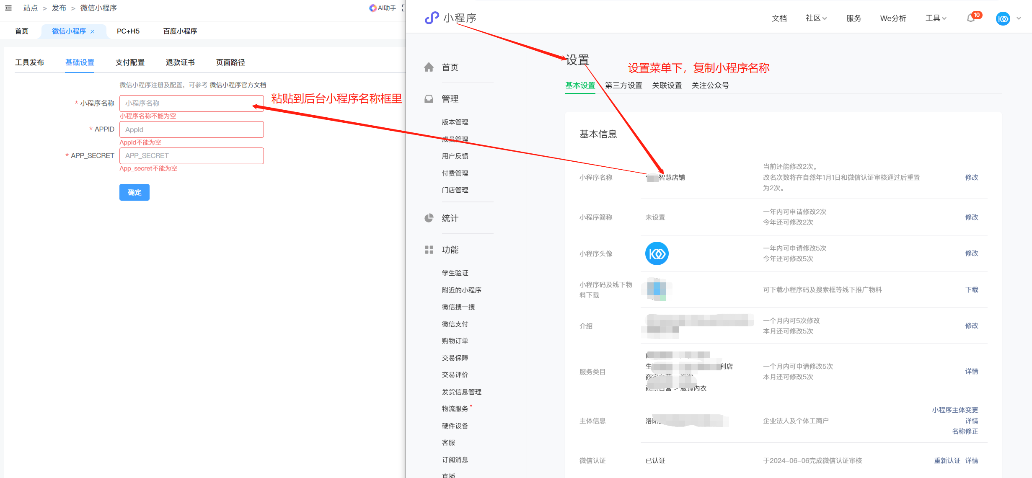Select the 关注公众号 tab
The width and height of the screenshot is (1032, 478).
click(x=710, y=85)
